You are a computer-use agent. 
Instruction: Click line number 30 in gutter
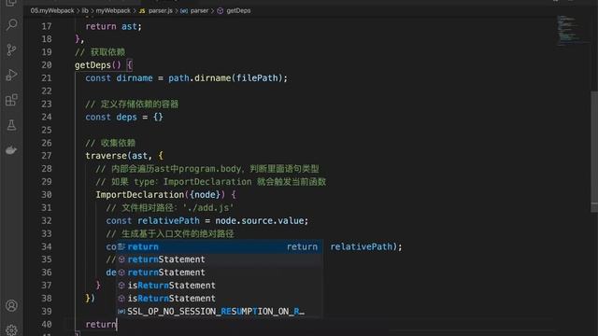(x=47, y=195)
